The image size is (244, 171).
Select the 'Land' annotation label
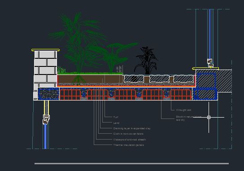point(116,123)
